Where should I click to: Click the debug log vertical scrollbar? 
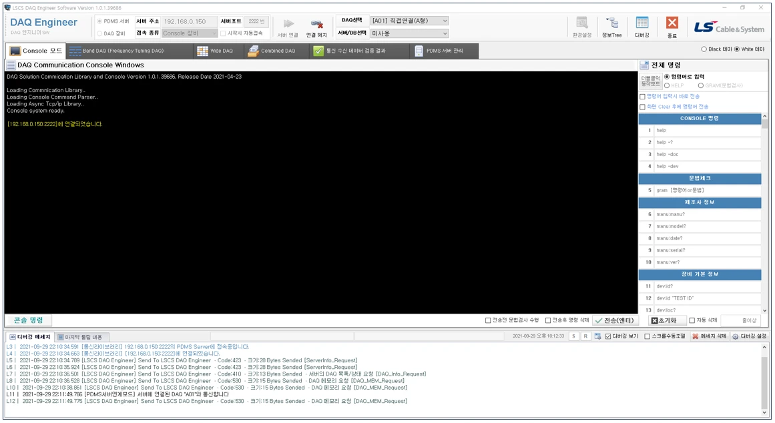[x=765, y=380]
